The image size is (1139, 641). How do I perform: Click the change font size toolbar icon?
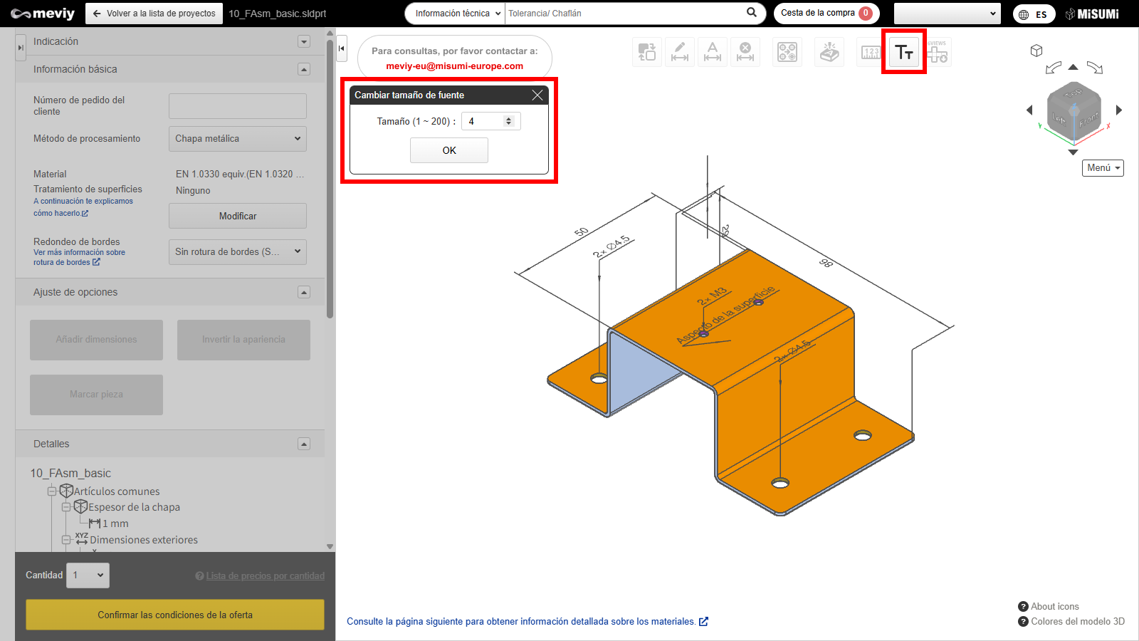[x=903, y=52]
